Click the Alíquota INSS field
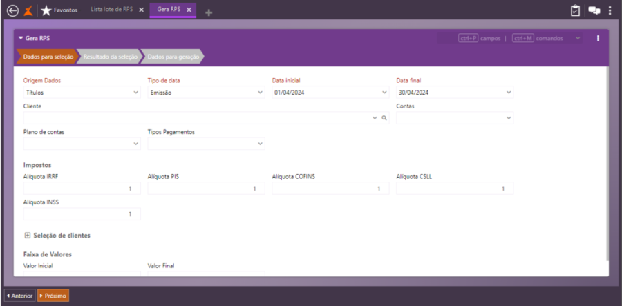Viewport: 622px width, 306px height. coord(82,214)
